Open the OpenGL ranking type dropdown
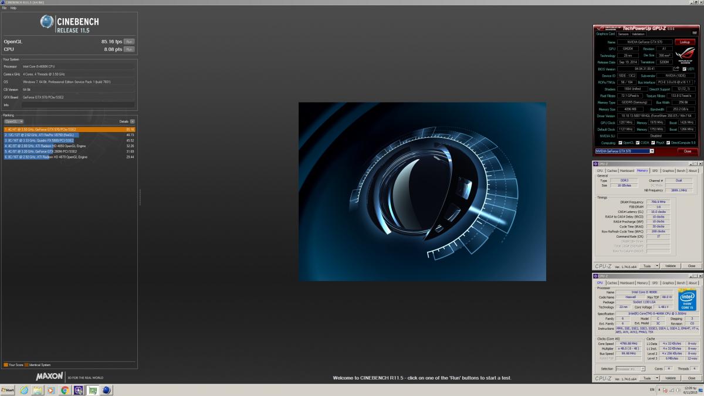 (13, 121)
